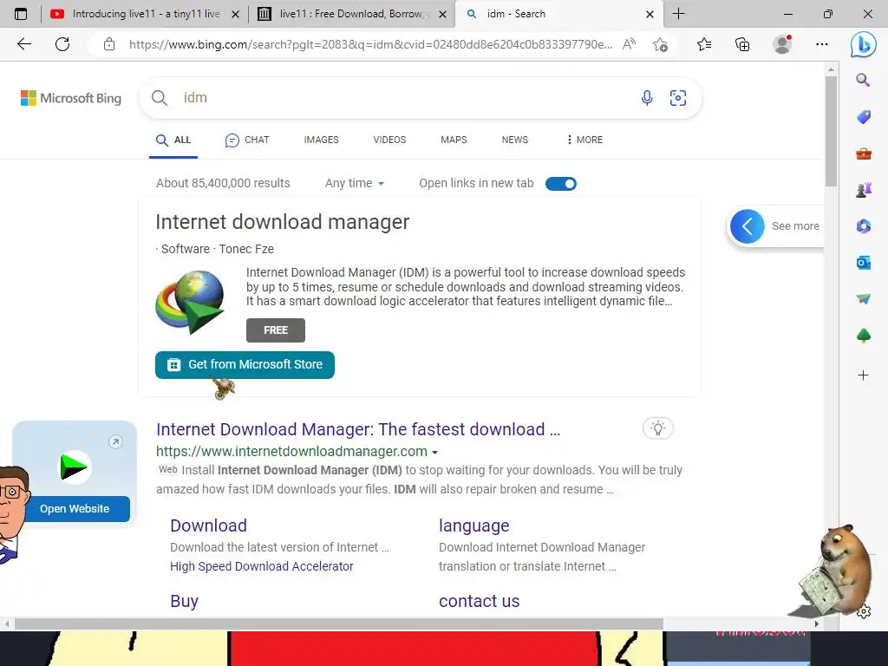The image size is (888, 666).
Task: Switch to the VIDEOS tab
Action: pos(389,140)
